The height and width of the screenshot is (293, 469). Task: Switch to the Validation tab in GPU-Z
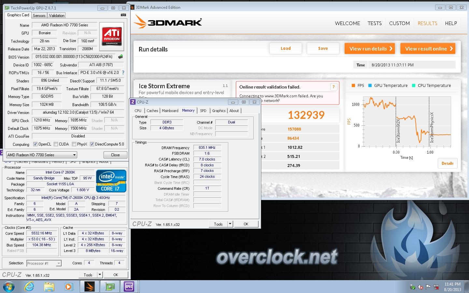click(x=57, y=15)
